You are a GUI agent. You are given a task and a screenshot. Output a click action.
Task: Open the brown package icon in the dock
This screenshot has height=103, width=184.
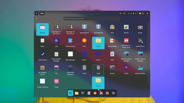[x=107, y=93]
